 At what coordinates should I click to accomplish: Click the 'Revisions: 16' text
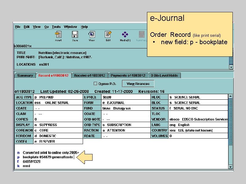click(x=151, y=91)
